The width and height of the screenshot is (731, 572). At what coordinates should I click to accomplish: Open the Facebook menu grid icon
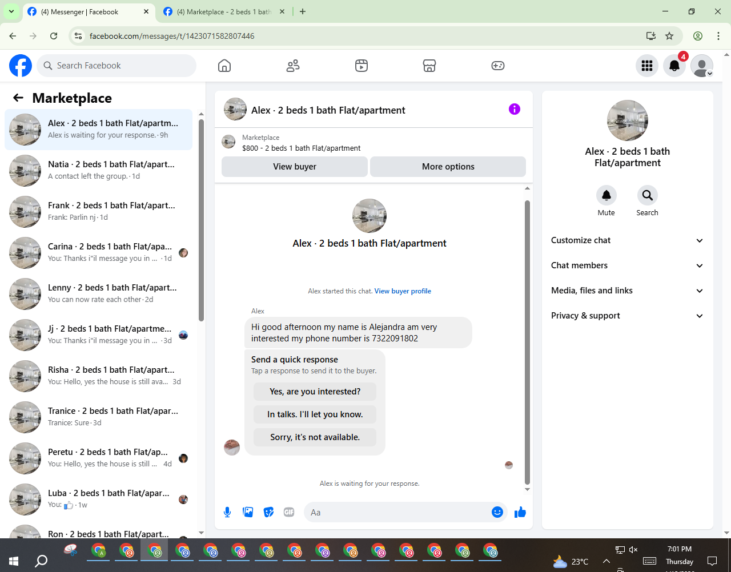tap(647, 66)
